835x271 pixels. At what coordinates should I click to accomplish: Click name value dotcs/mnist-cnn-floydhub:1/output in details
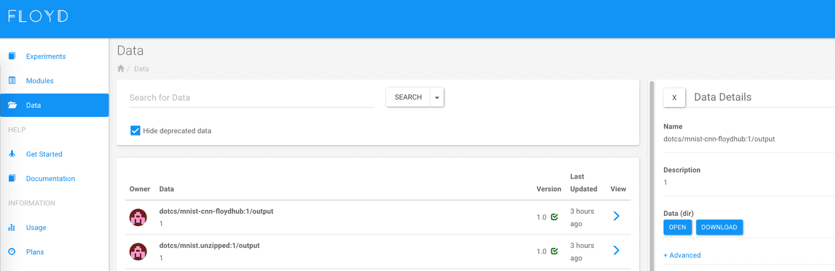pos(719,139)
